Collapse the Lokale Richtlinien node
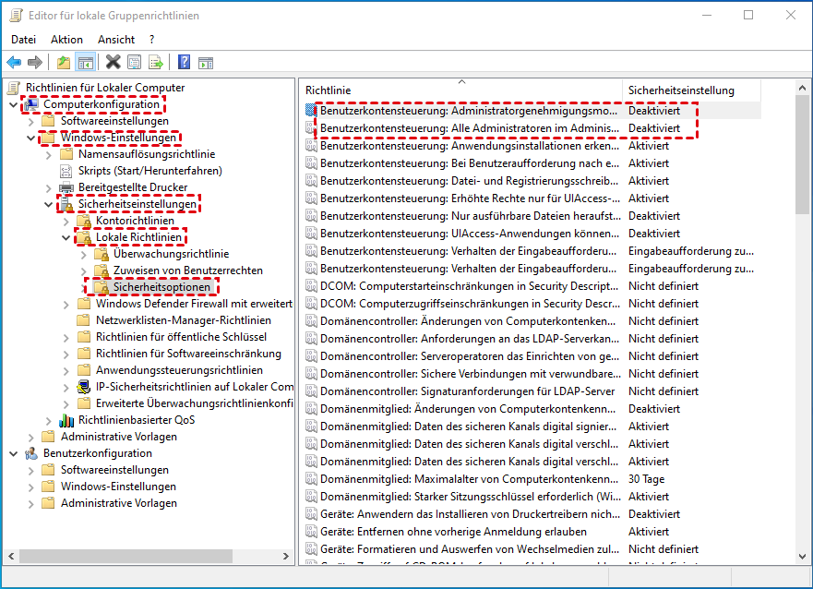The image size is (813, 589). (66, 237)
